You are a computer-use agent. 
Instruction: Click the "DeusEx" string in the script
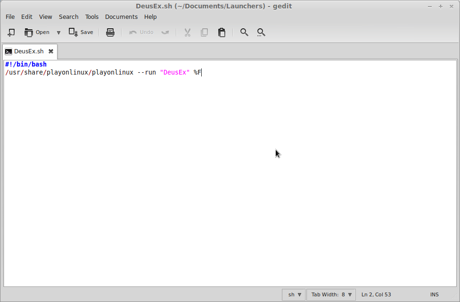175,72
